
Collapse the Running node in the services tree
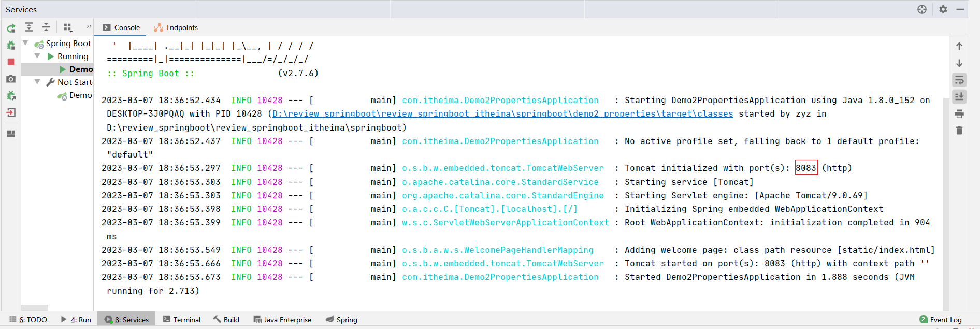[37, 56]
